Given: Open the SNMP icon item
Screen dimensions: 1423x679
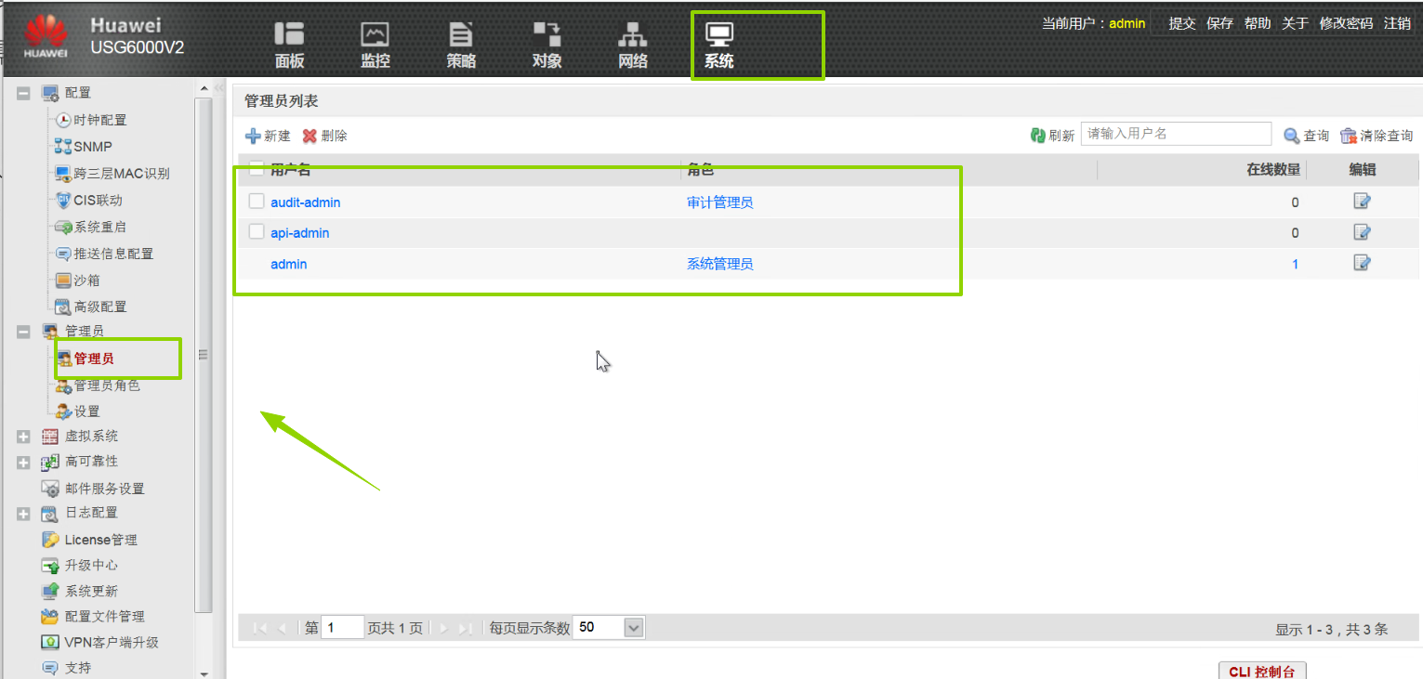Looking at the screenshot, I should [x=84, y=147].
